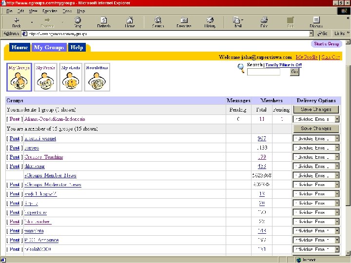Switch to the Help site tab
Viewport: 351px width, 263px height.
(77, 47)
